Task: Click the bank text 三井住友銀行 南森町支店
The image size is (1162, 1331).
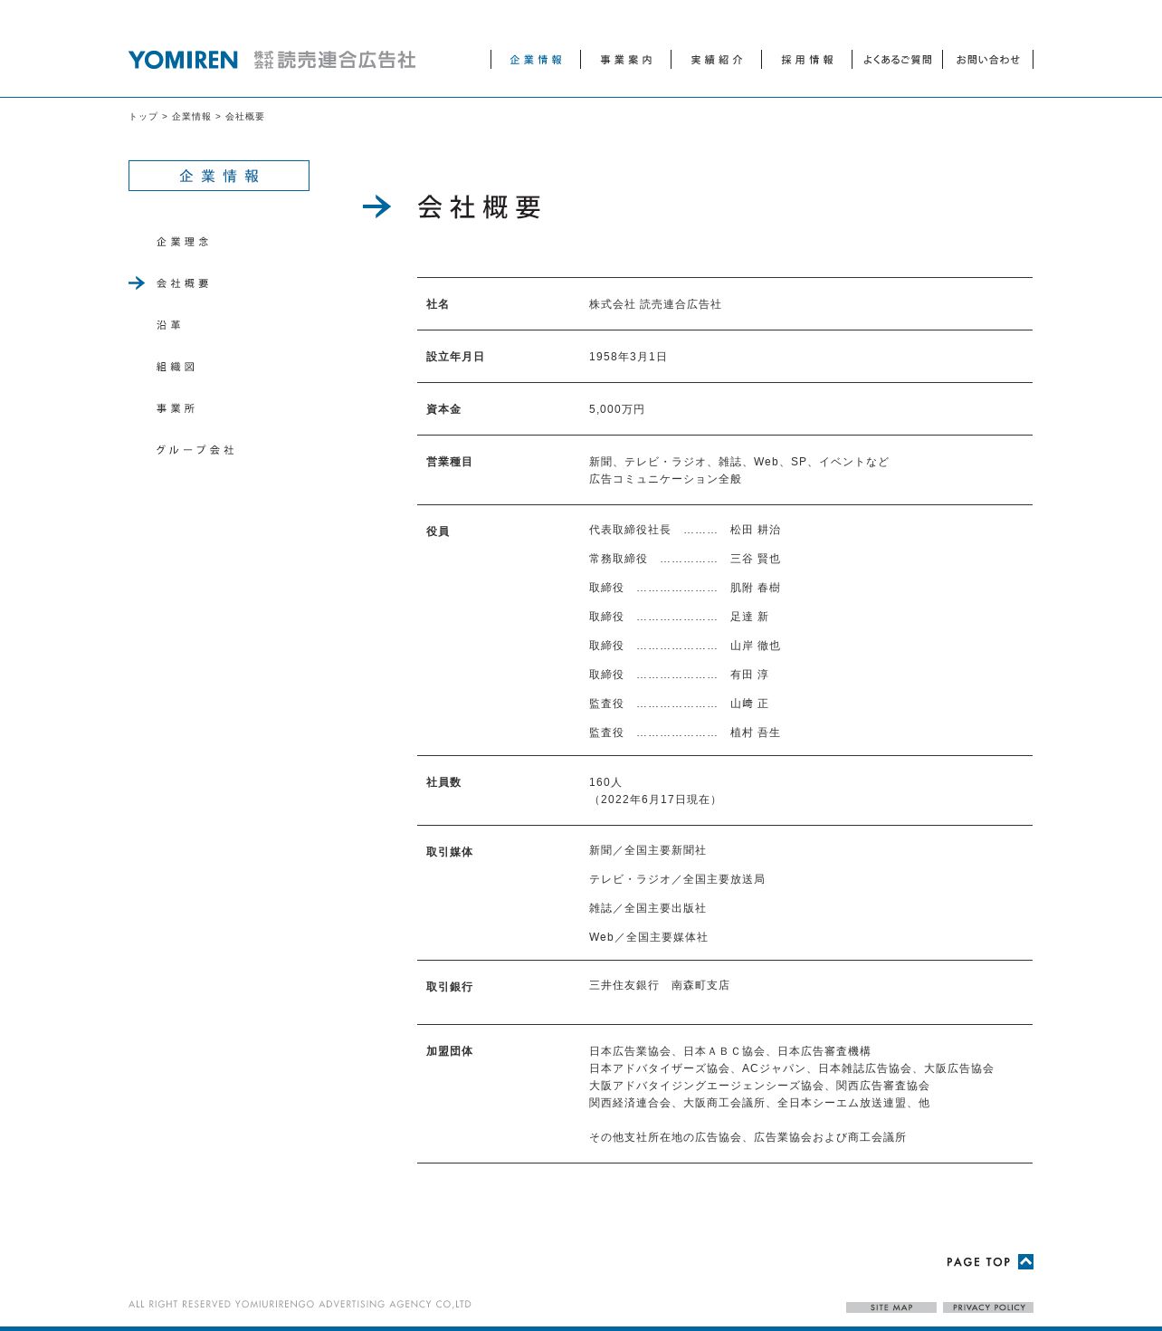Action: point(660,985)
